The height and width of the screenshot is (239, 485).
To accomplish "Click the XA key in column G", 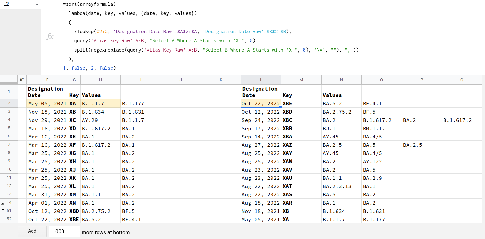I will 74,103.
